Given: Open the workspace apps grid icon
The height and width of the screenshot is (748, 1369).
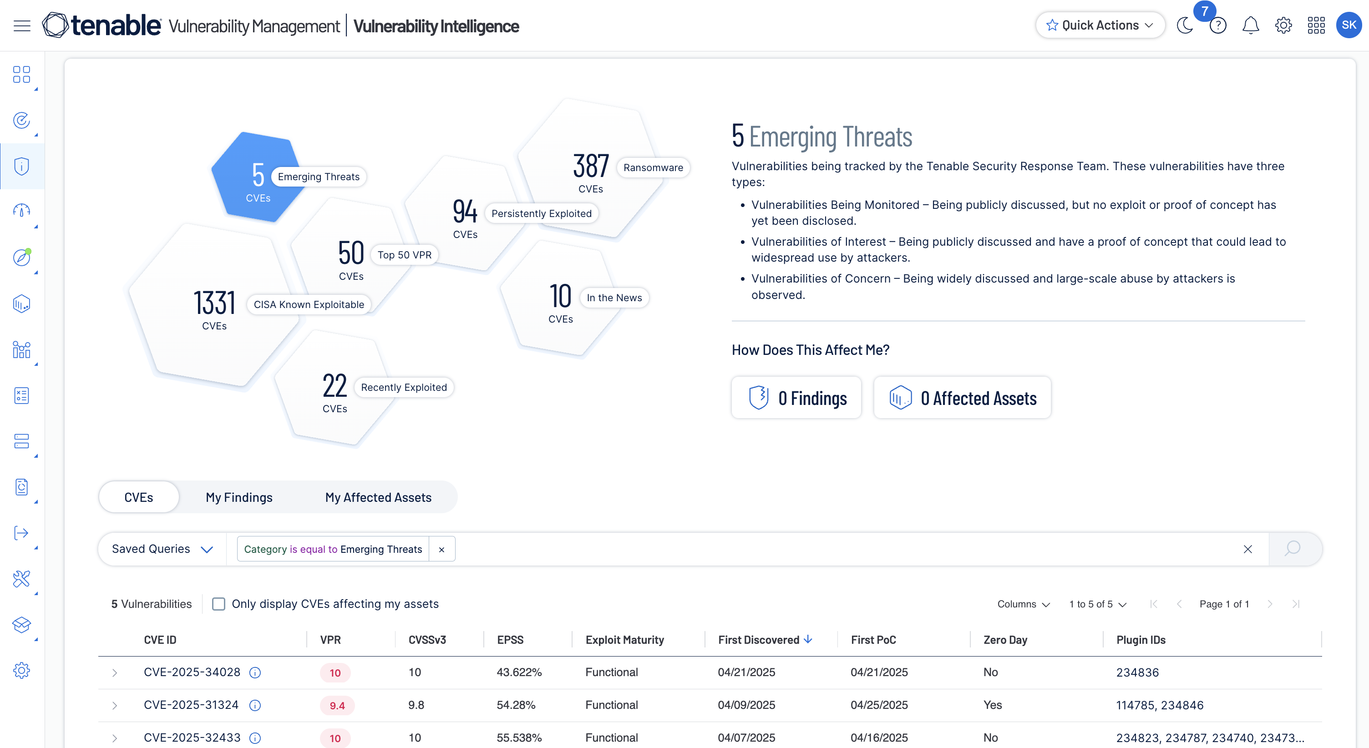Looking at the screenshot, I should 1316,25.
